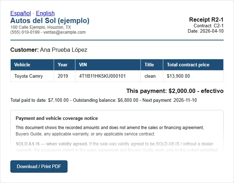Select the clean title cell
Viewport: 234px width, 183px height.
[x=152, y=76]
